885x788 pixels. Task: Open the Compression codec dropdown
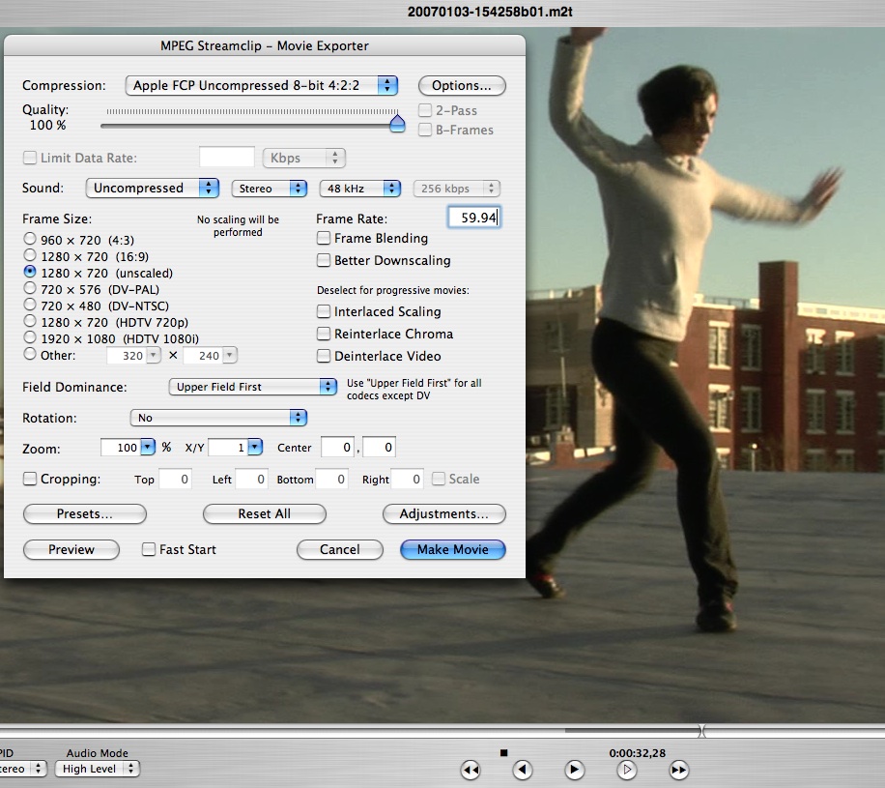pos(262,85)
